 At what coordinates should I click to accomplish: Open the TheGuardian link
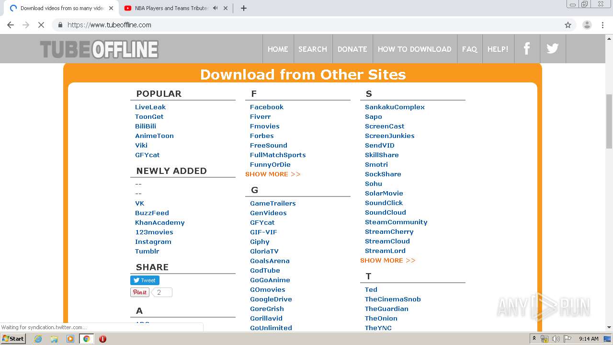coord(386,309)
